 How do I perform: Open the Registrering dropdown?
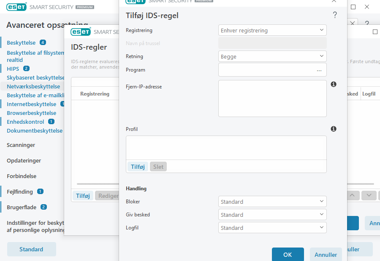(x=272, y=30)
